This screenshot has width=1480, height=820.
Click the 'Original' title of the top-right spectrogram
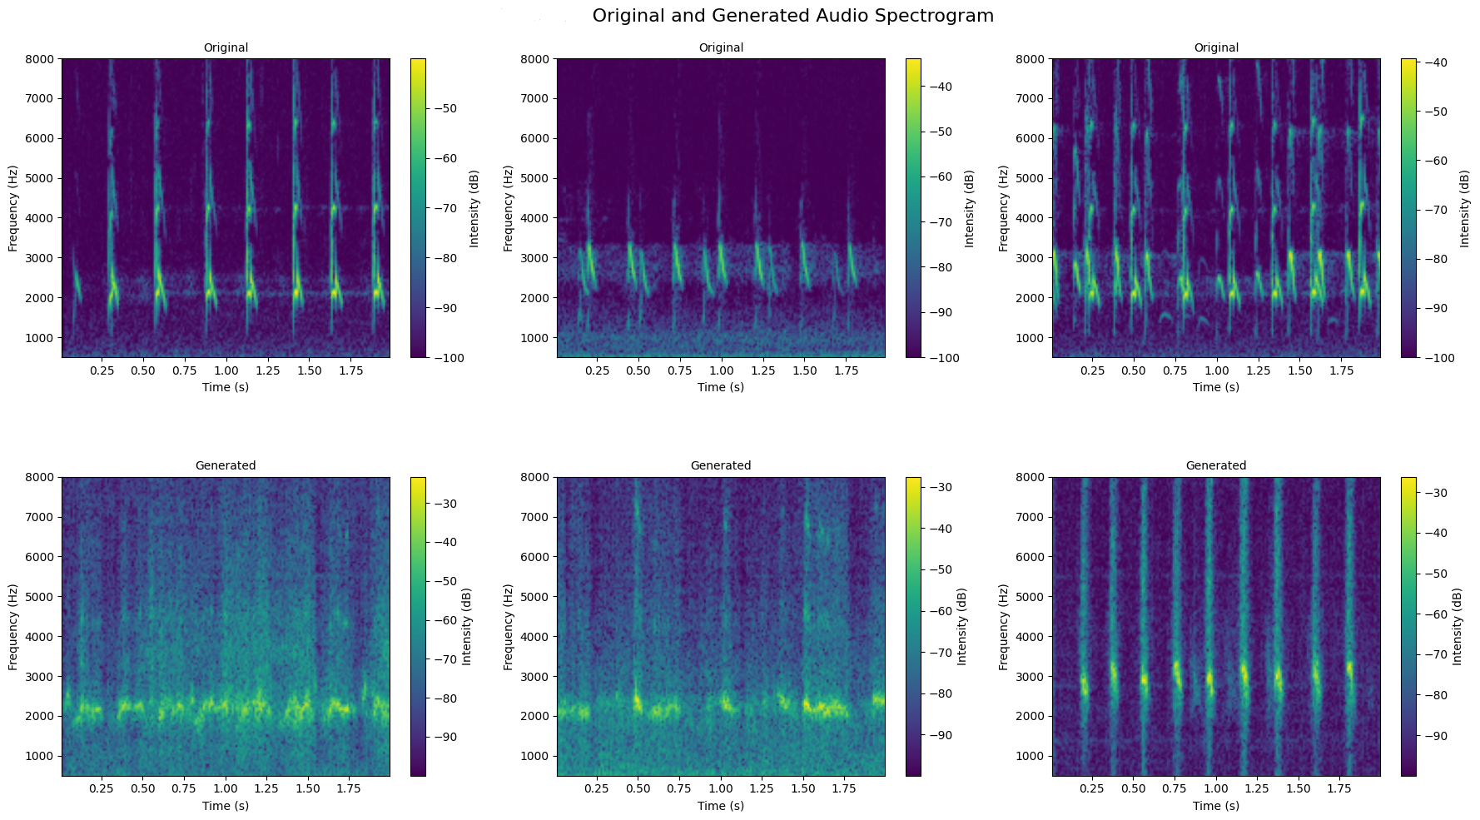click(x=1216, y=47)
